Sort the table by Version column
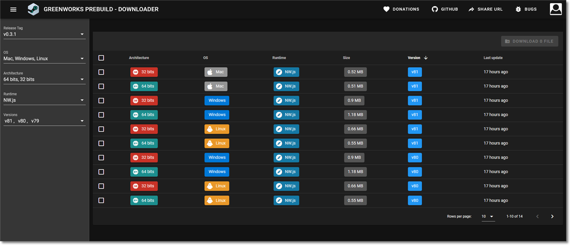The image size is (570, 245). point(414,58)
